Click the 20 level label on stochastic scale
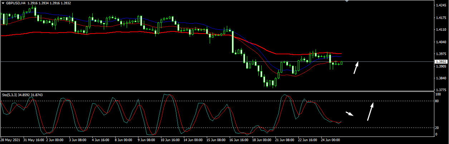This screenshot has width=449, height=144. pos(437,128)
